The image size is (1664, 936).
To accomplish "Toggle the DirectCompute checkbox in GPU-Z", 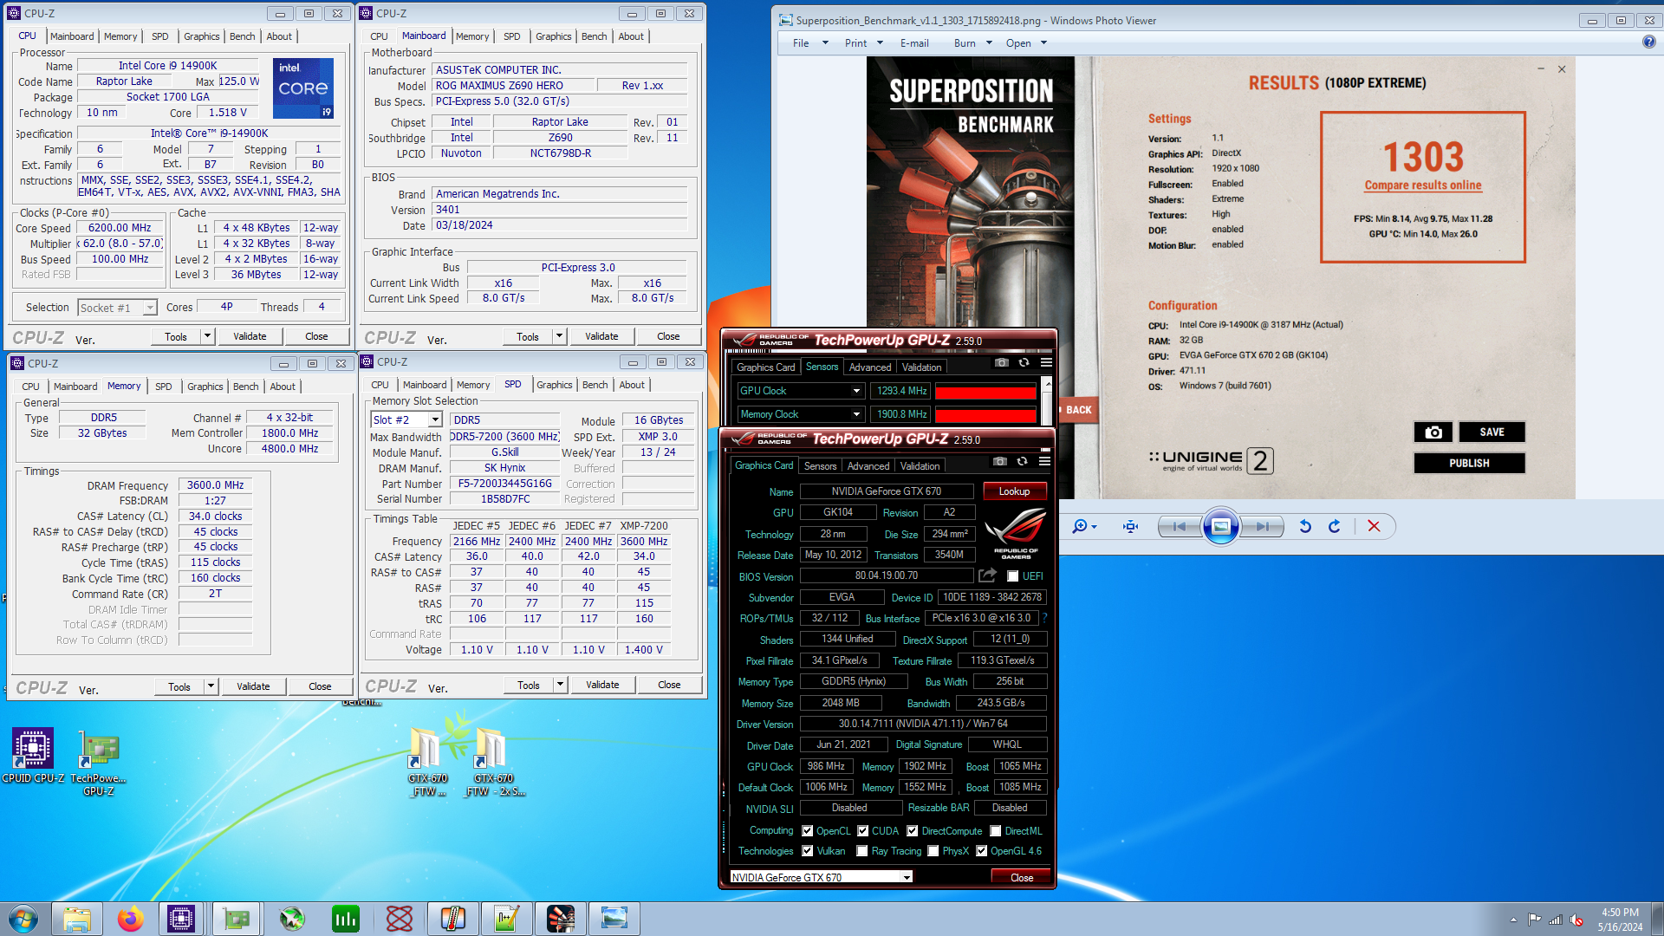I will (912, 830).
